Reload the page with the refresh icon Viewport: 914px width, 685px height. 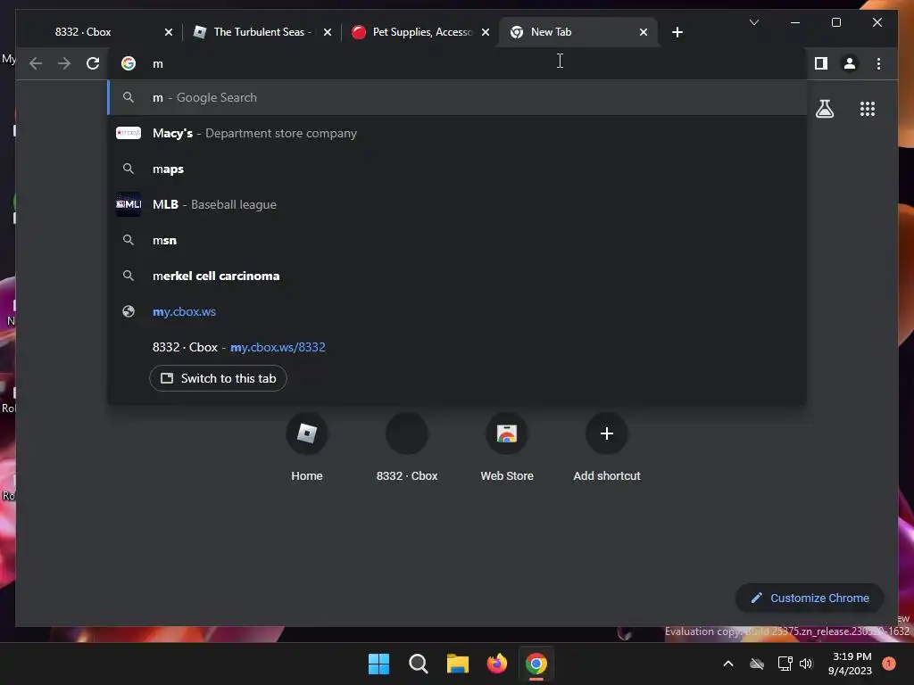coord(93,63)
